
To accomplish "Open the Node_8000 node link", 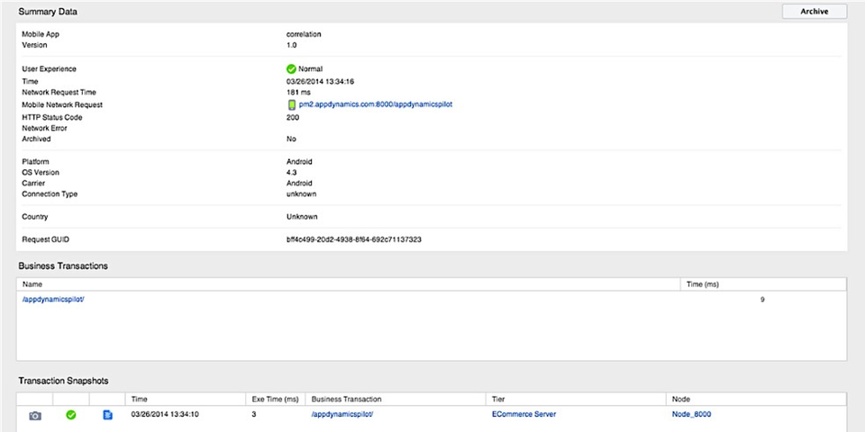I will (692, 414).
